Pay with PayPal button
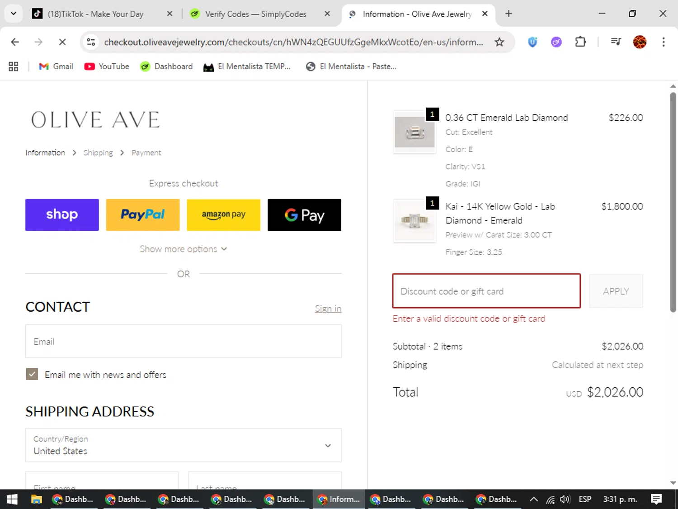The height and width of the screenshot is (509, 678). [x=143, y=215]
